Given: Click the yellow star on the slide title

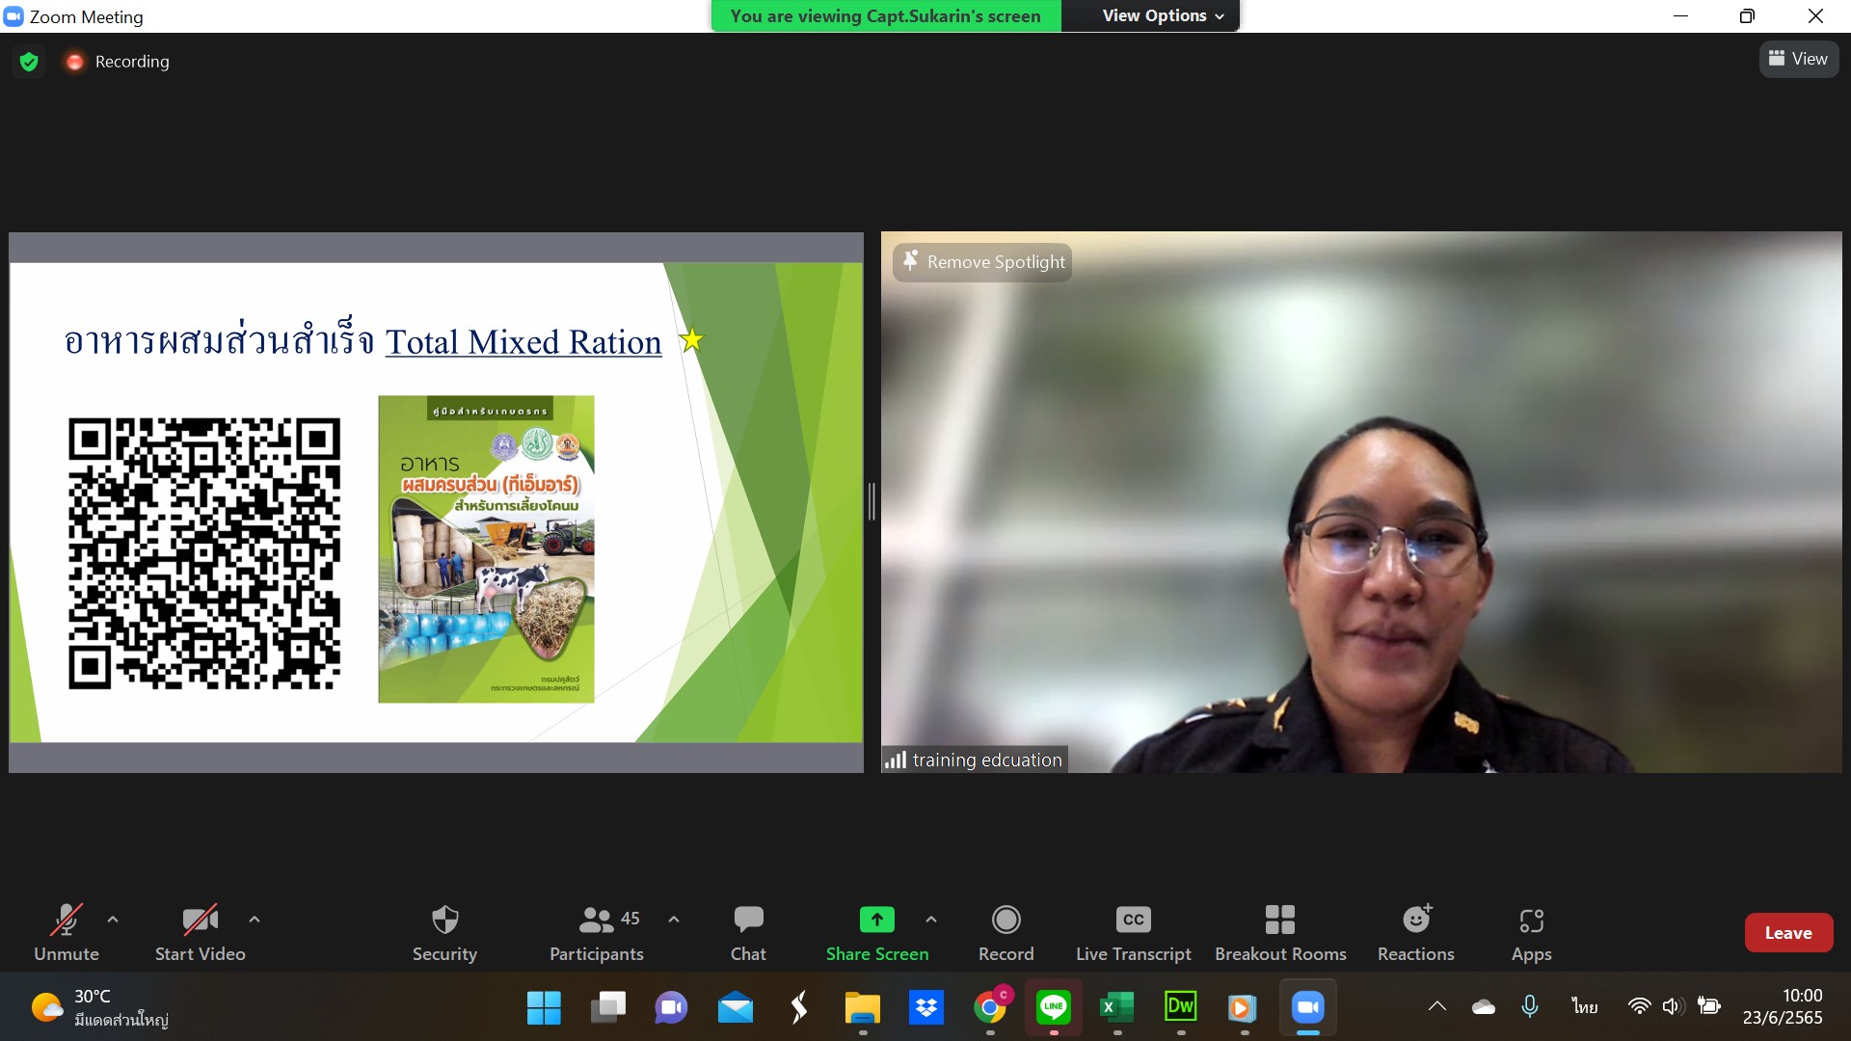Looking at the screenshot, I should point(691,339).
